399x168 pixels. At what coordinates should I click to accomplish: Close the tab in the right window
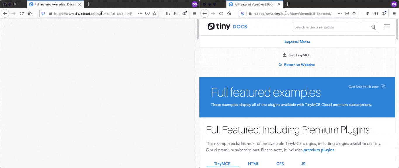(x=279, y=4)
